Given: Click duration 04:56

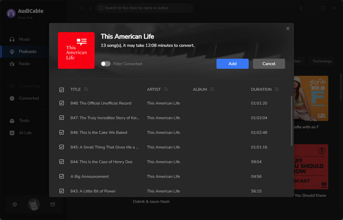Looking at the screenshot, I should point(256,176).
